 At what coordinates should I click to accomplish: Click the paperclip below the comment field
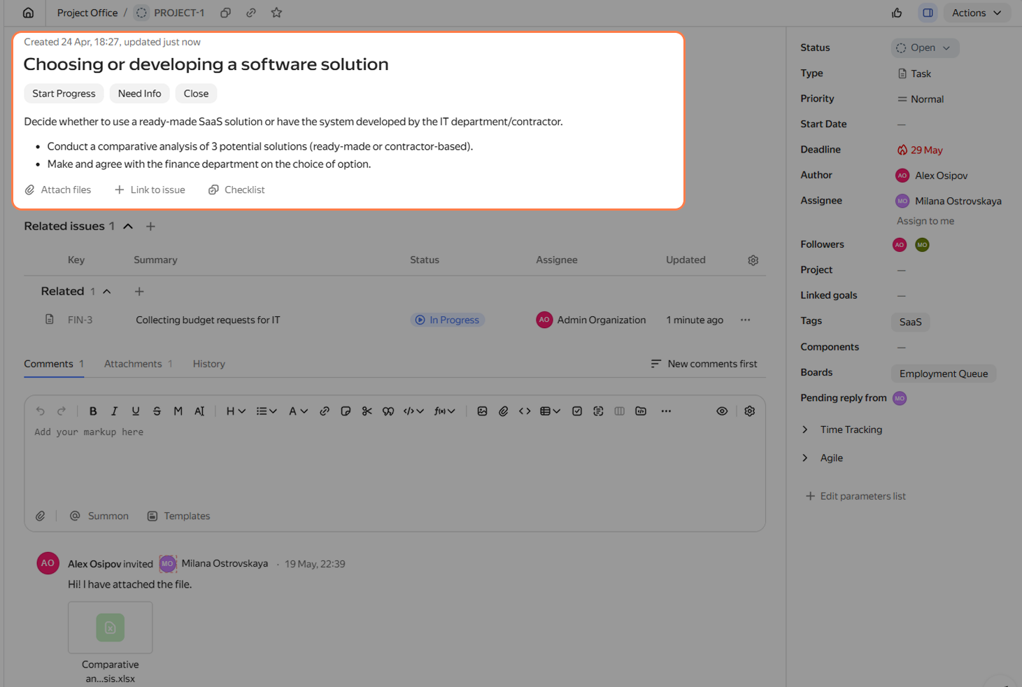click(41, 516)
